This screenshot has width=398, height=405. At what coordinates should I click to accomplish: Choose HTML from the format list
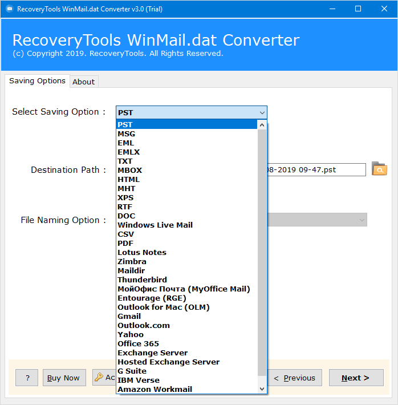pos(186,179)
